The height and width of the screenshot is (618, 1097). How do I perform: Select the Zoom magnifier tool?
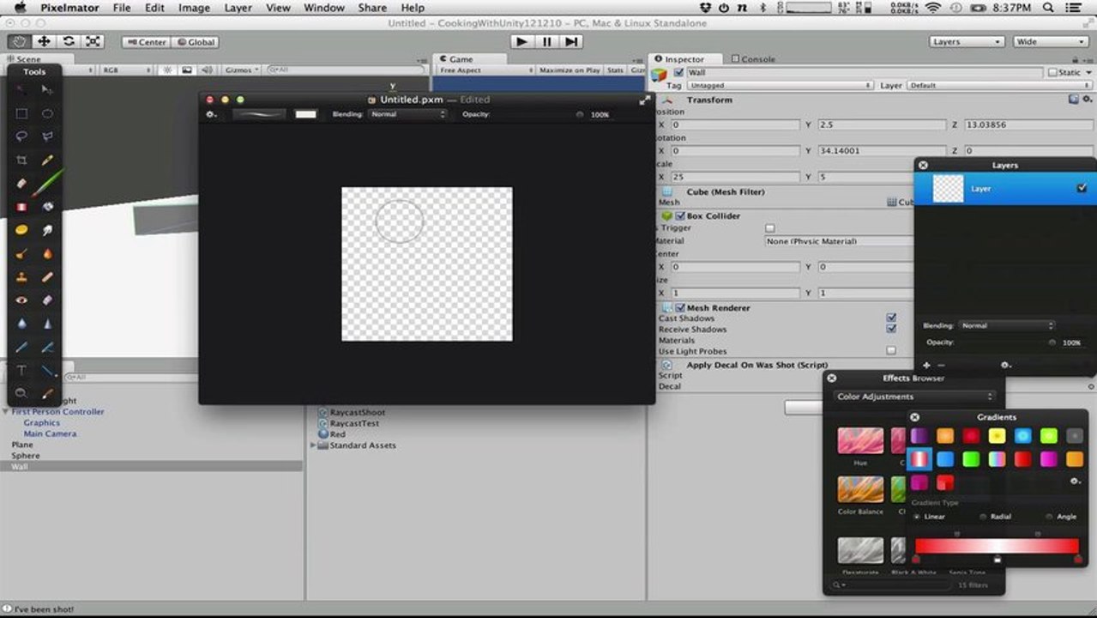[21, 393]
